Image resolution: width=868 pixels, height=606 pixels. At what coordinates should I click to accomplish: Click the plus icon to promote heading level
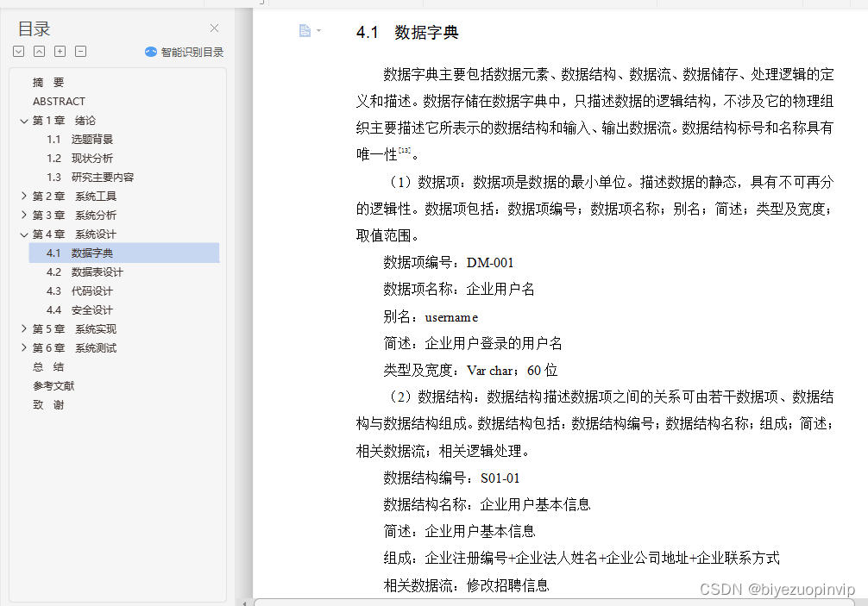point(60,52)
